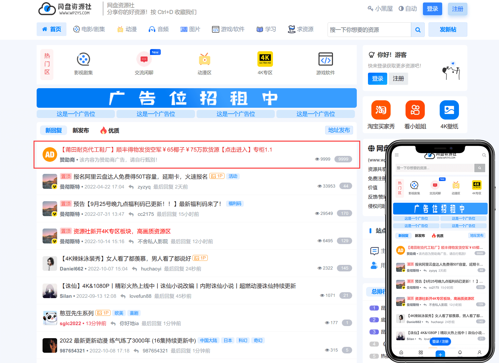Image resolution: width=499 pixels, height=363 pixels.
Task: Click the blue 登录 button in header
Action: [x=432, y=9]
